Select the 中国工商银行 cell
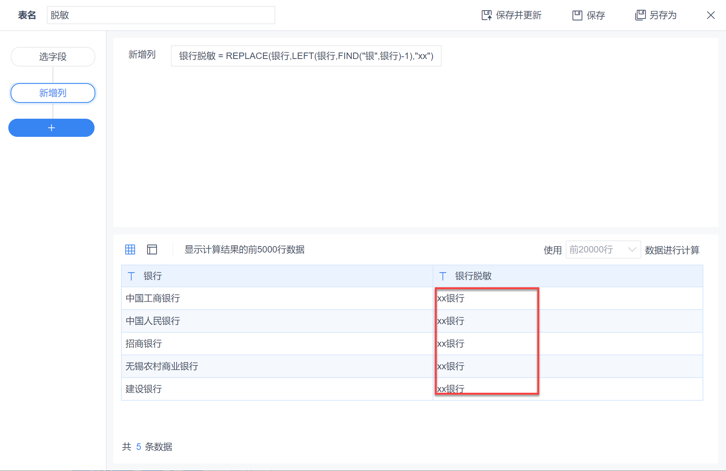The image size is (726, 471). [153, 298]
